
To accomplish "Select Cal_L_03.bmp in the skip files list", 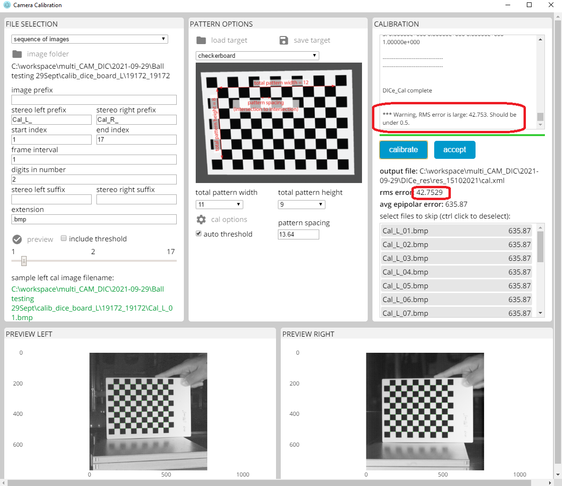I will [428, 258].
